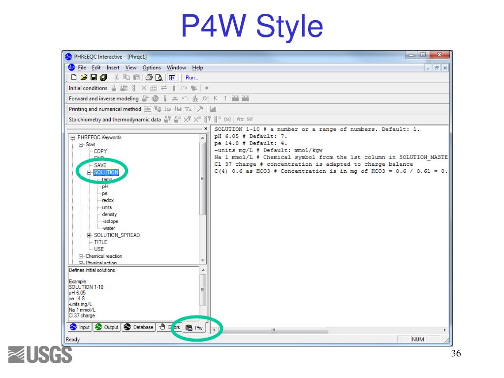The image size is (504, 378).
Task: Select the density item under SOLUTION
Action: [109, 215]
